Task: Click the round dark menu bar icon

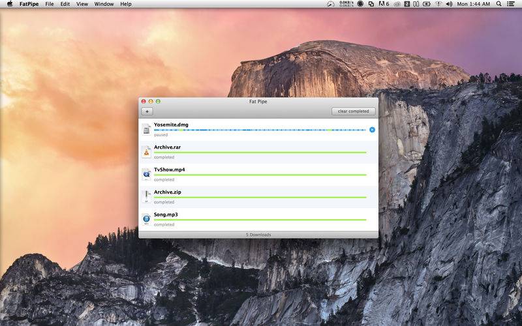Action: 360,4
